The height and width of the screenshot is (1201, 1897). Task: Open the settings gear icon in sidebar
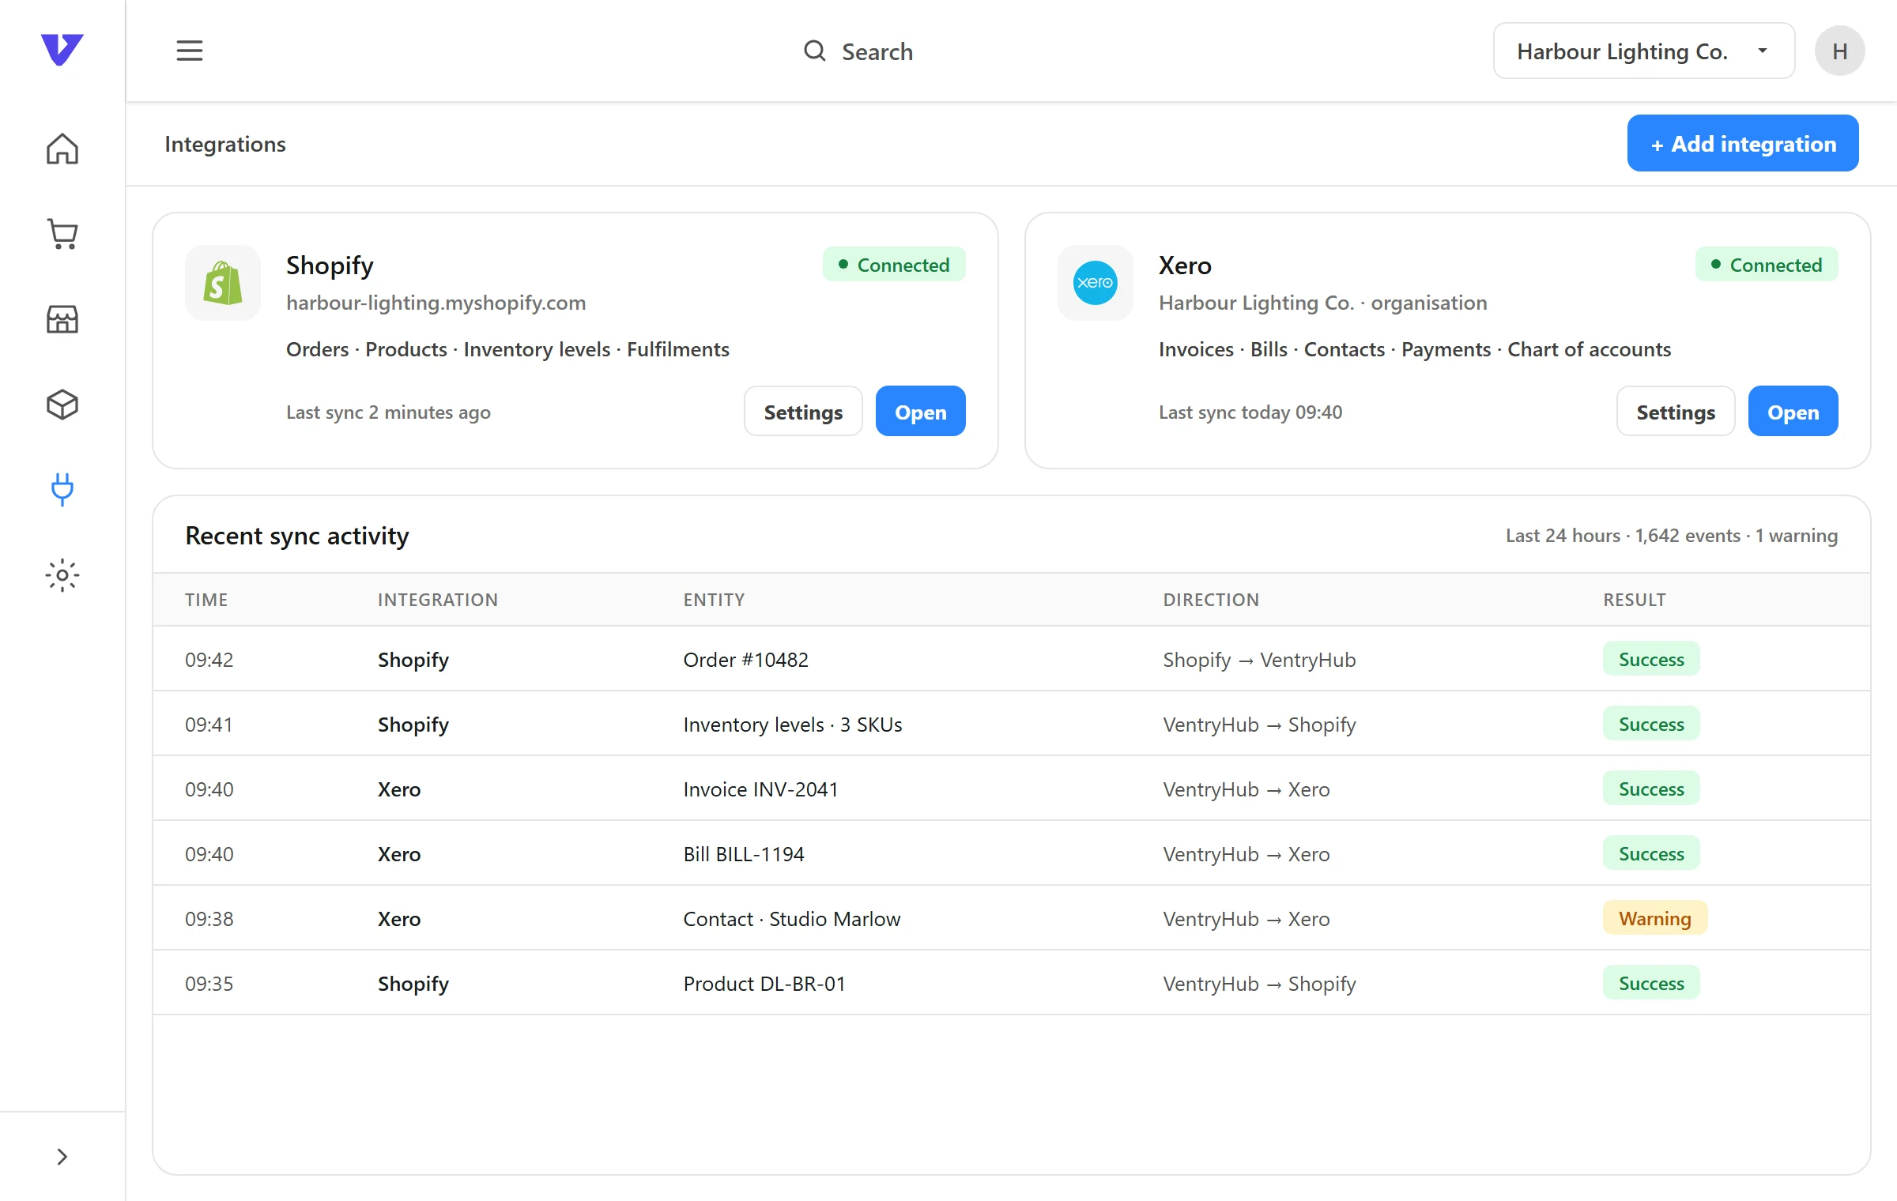pyautogui.click(x=62, y=575)
